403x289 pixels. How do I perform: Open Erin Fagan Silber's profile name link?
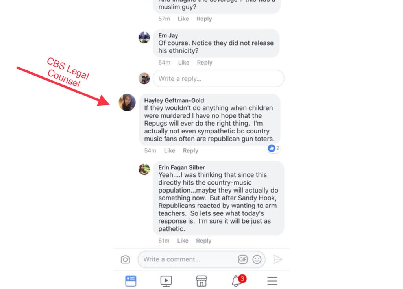[181, 167]
